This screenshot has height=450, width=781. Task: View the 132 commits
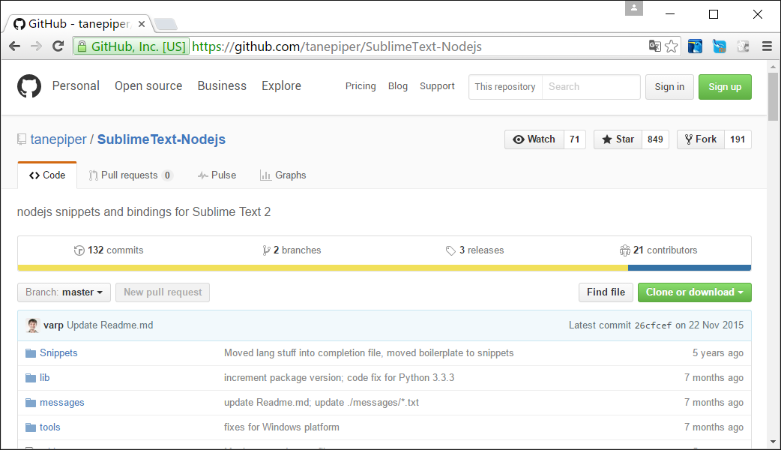click(x=109, y=250)
